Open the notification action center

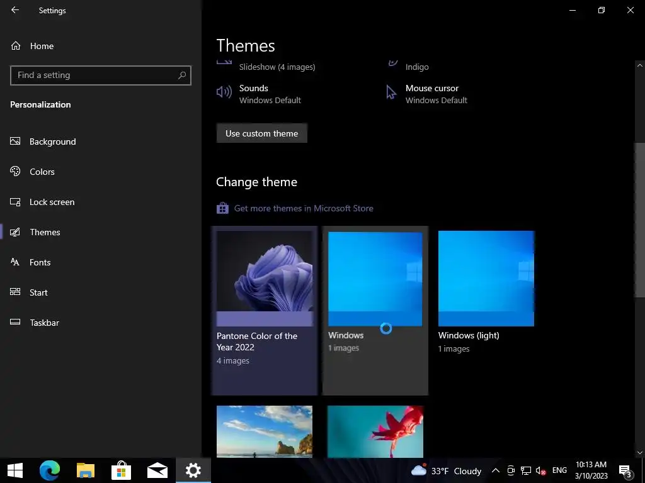pyautogui.click(x=625, y=470)
